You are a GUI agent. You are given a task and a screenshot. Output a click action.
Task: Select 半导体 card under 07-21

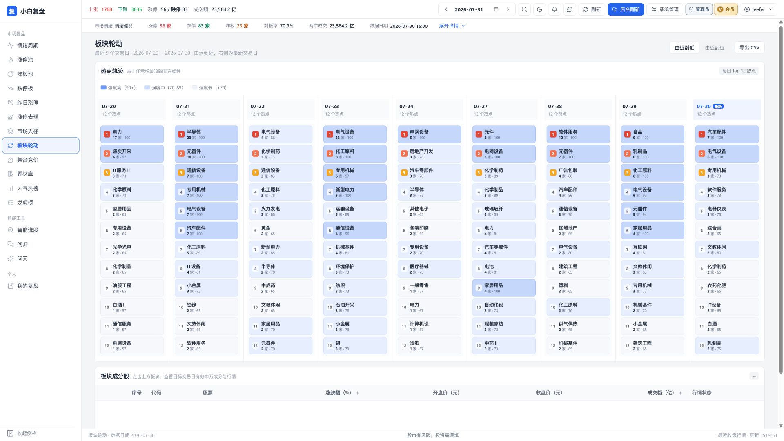206,134
